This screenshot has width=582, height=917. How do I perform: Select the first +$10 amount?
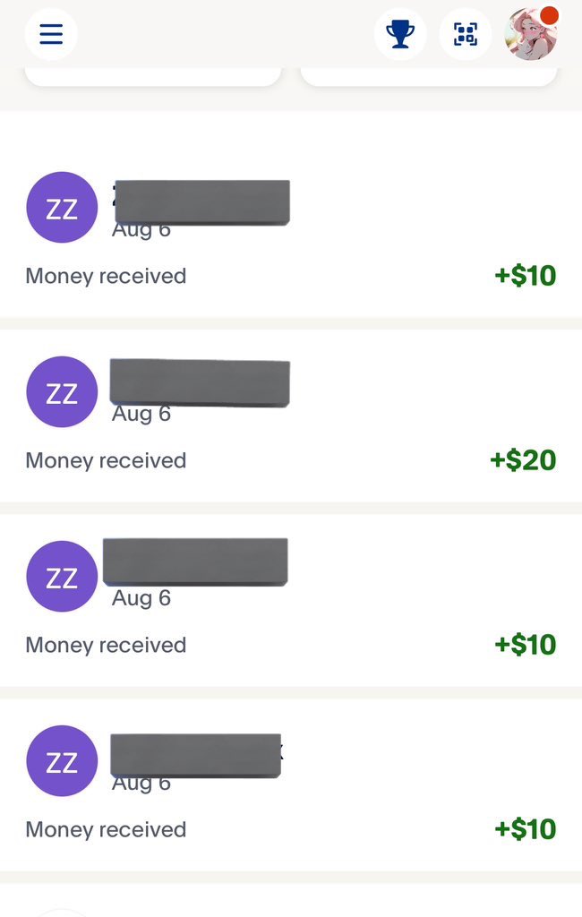[x=526, y=276]
